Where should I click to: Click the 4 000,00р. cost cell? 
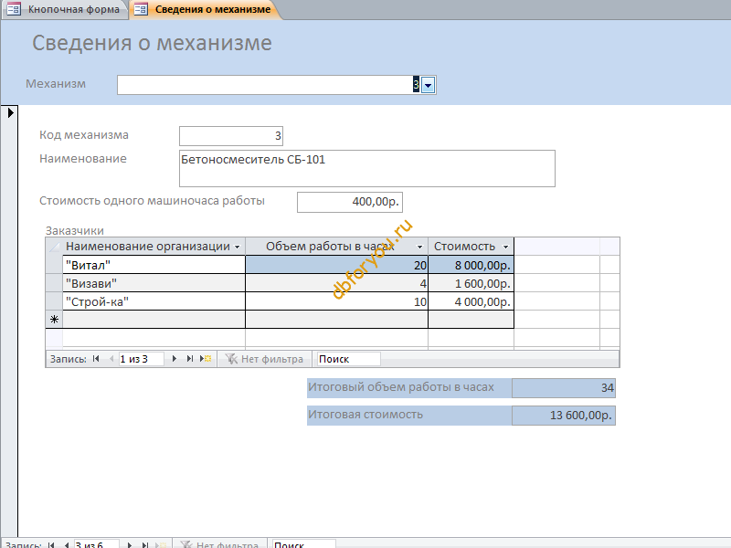[471, 301]
